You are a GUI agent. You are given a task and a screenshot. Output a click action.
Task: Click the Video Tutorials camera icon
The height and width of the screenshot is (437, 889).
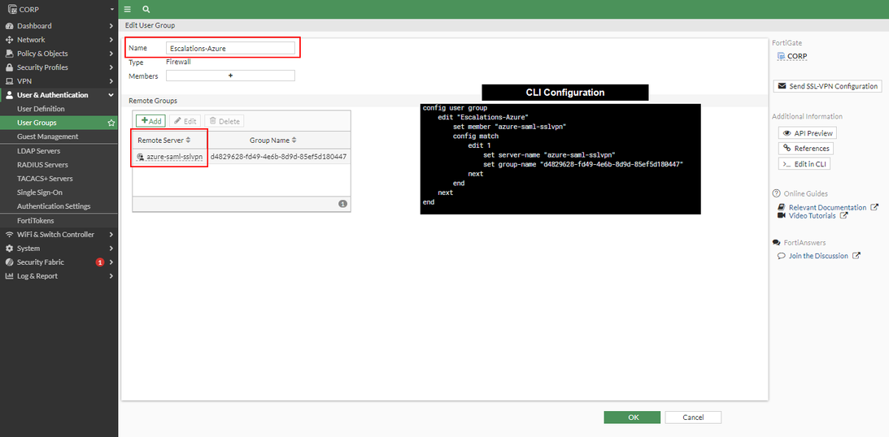pos(782,216)
